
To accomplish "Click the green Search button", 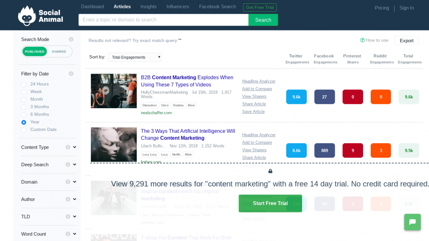I will tap(263, 20).
